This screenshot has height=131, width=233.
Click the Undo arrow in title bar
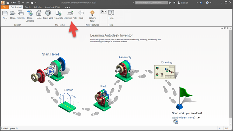point(23,3)
